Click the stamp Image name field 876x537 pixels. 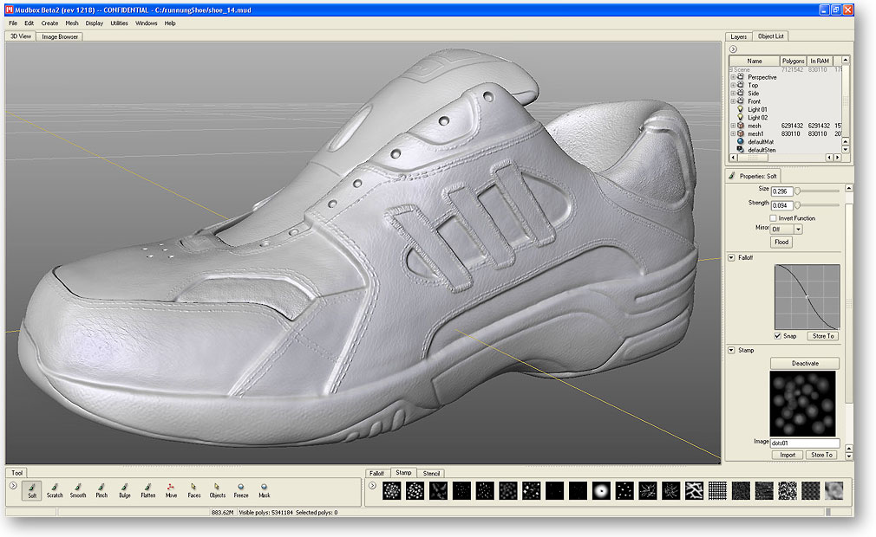[x=805, y=443]
